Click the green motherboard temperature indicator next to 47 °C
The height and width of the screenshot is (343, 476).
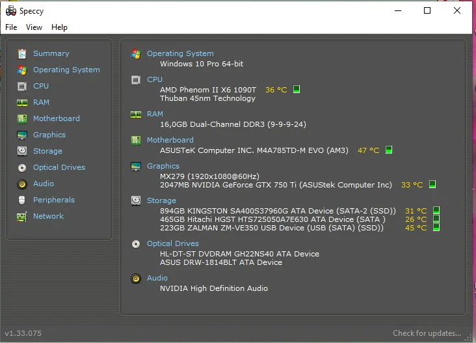[389, 150]
